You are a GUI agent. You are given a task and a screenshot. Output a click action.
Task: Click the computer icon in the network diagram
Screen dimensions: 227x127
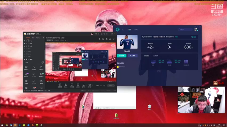[x=153, y=62]
